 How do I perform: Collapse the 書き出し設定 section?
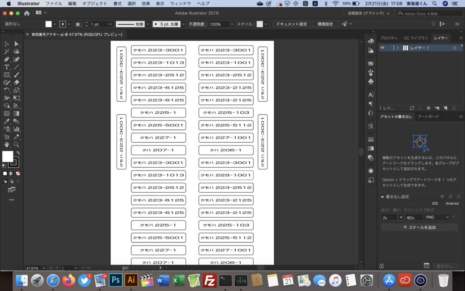point(382,197)
